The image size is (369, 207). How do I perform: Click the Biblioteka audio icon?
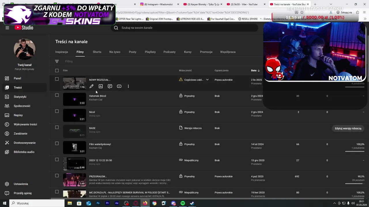(x=7, y=152)
